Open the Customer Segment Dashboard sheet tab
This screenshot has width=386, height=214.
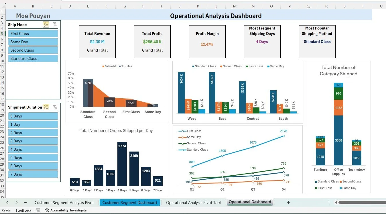pyautogui.click(x=129, y=203)
